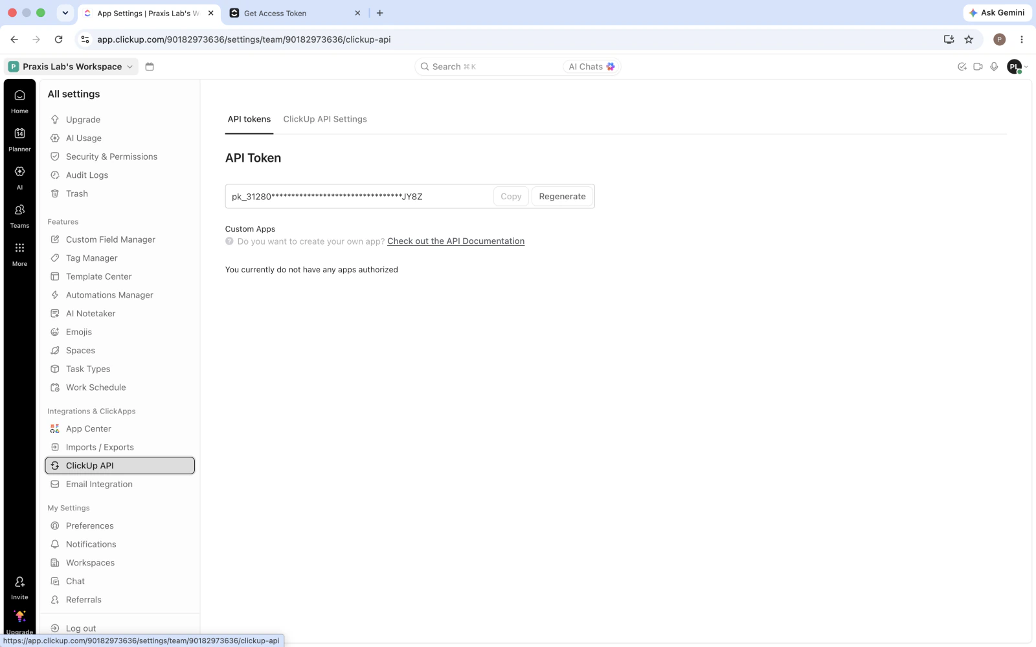The width and height of the screenshot is (1036, 647).
Task: Click the microphone voice icon
Action: click(x=994, y=67)
